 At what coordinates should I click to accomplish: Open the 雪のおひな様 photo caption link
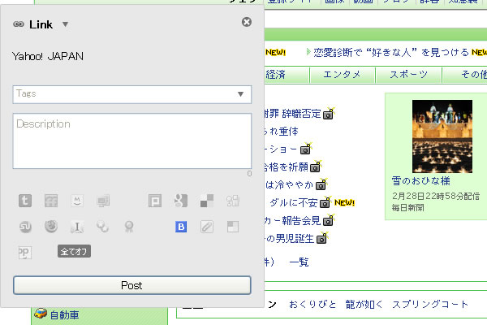(x=420, y=180)
